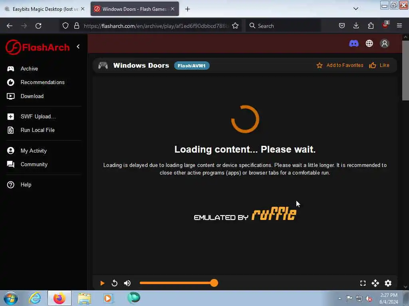Add Windows Doors to Favorites
Image resolution: width=409 pixels, height=306 pixels.
tap(340, 65)
